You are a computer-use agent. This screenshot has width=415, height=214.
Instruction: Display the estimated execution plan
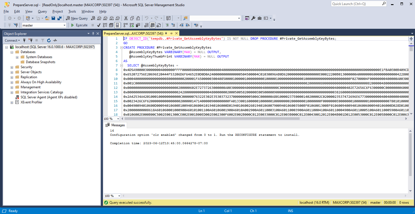coord(105,25)
